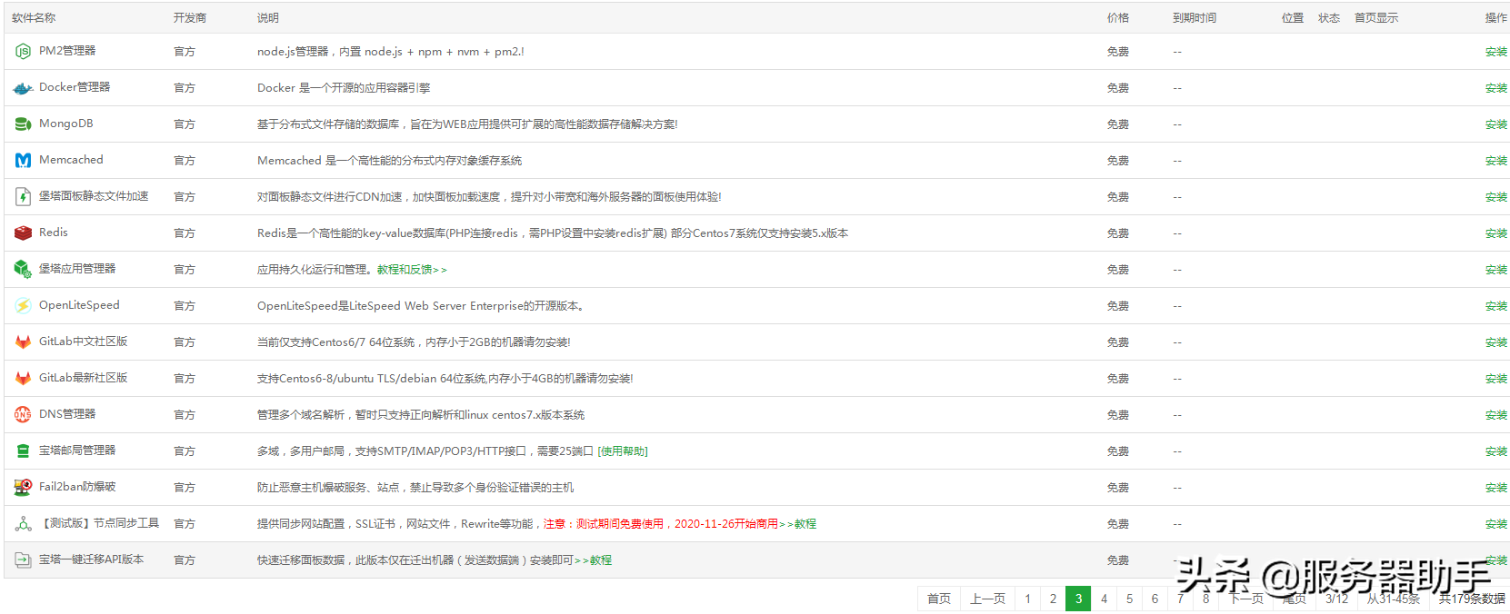The height and width of the screenshot is (614, 1510).
Task: Click current page 3 button
Action: point(1078,599)
